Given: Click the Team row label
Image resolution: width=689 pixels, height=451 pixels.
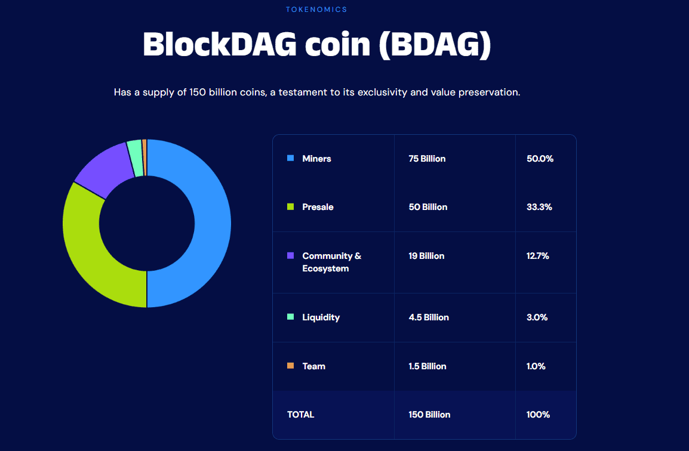Looking at the screenshot, I should tap(313, 366).
